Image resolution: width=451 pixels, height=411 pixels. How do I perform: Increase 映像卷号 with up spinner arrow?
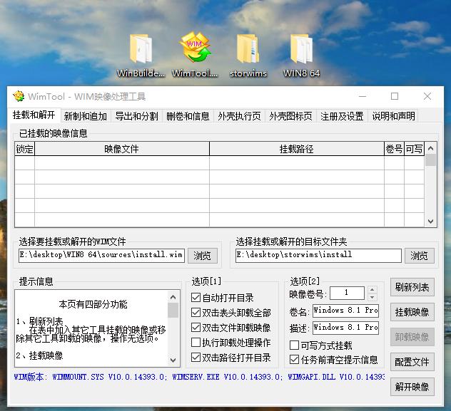(373, 290)
